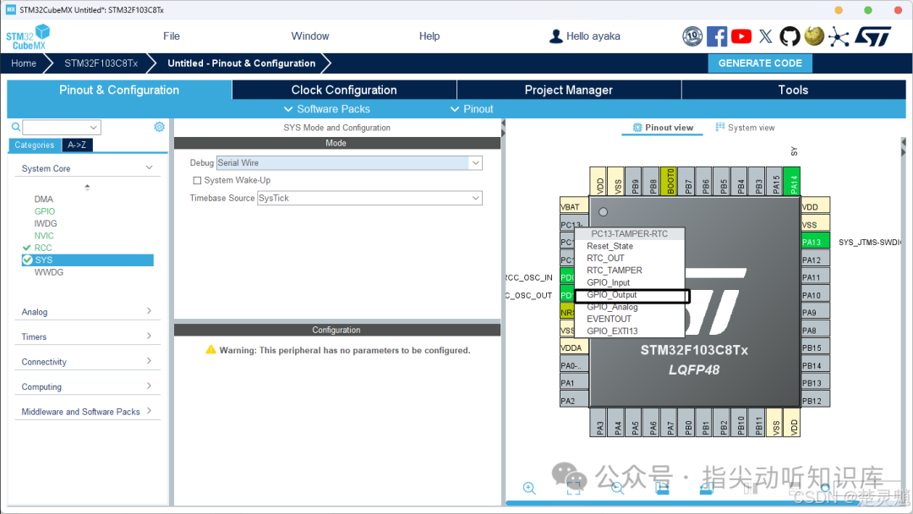This screenshot has width=913, height=514.
Task: Open the Facebook icon link
Action: point(716,36)
